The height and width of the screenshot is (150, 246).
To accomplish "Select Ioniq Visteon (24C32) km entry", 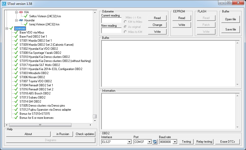I will (x=44, y=24).
